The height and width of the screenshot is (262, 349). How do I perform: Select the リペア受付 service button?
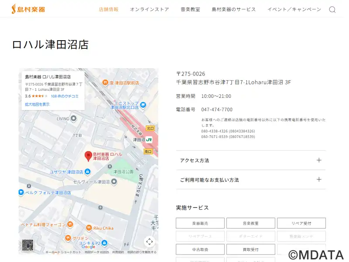click(x=301, y=223)
